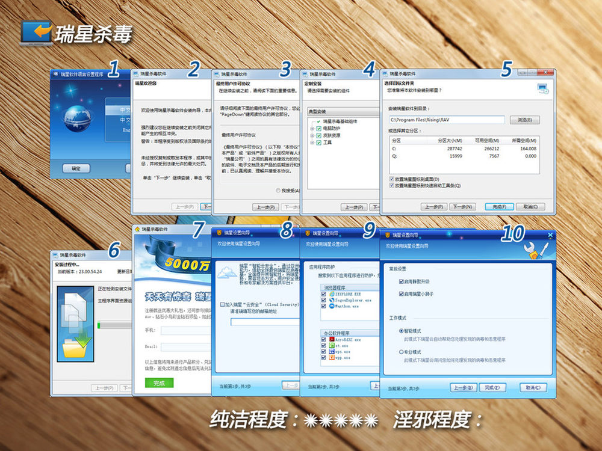Expand the 工具 tree node
The width and height of the screenshot is (602, 451).
click(x=312, y=143)
